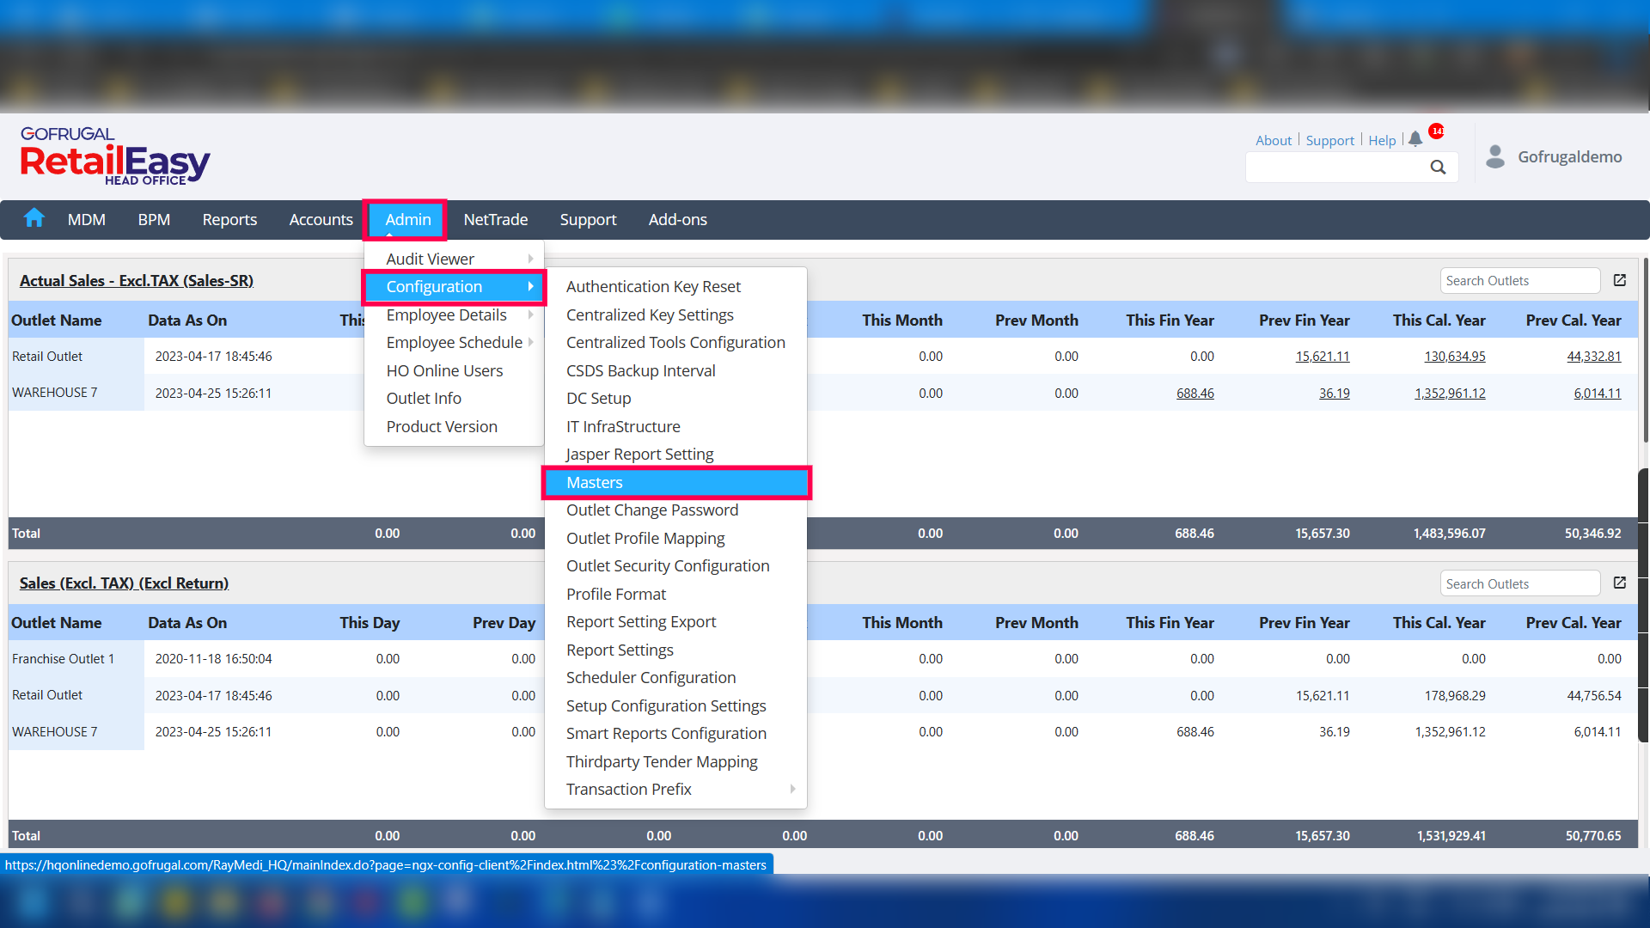Pop out Sales Excl Return panel icon
The height and width of the screenshot is (928, 1650).
[1620, 583]
